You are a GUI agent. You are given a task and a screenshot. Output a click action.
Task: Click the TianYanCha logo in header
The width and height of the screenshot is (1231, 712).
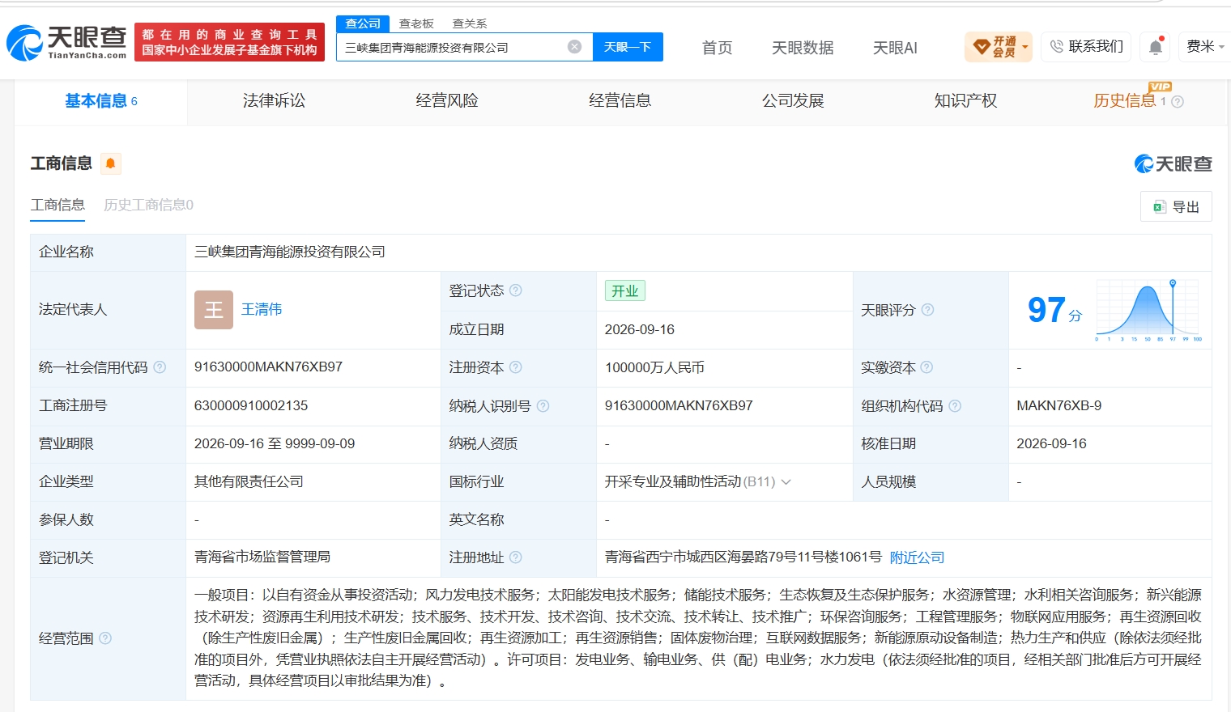[x=66, y=42]
